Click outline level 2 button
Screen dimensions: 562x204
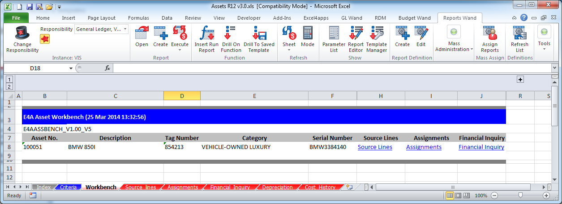coord(9,86)
